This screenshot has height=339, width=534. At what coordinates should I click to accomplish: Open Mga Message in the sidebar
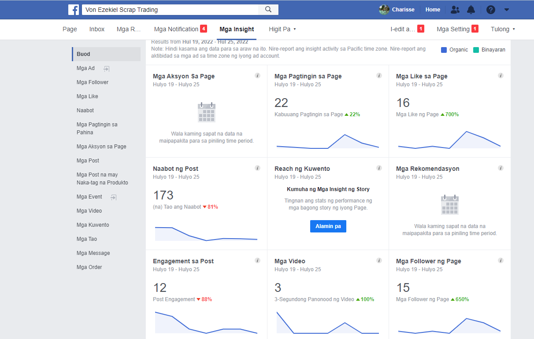coord(93,253)
